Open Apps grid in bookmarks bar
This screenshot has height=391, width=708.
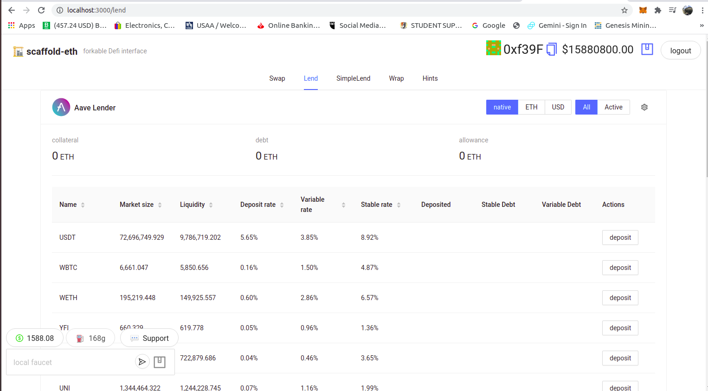pos(21,26)
